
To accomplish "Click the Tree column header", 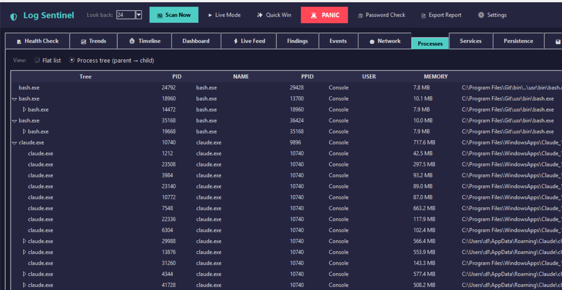I will point(85,76).
